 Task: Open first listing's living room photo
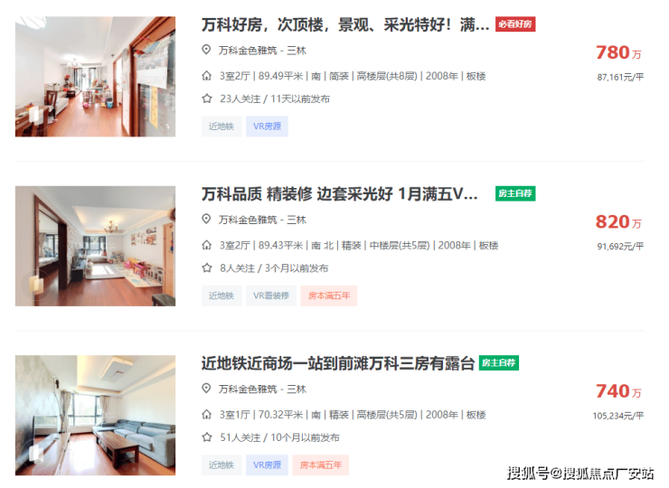coord(95,76)
